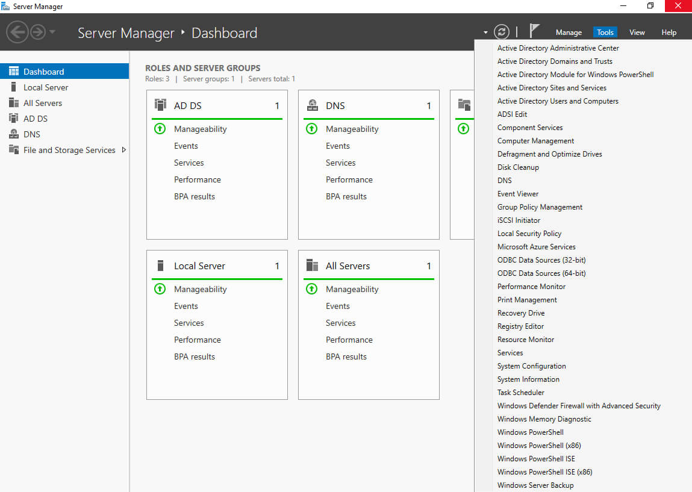Click the All Servers icon in sidebar
This screenshot has height=492, width=692.
tap(14, 103)
